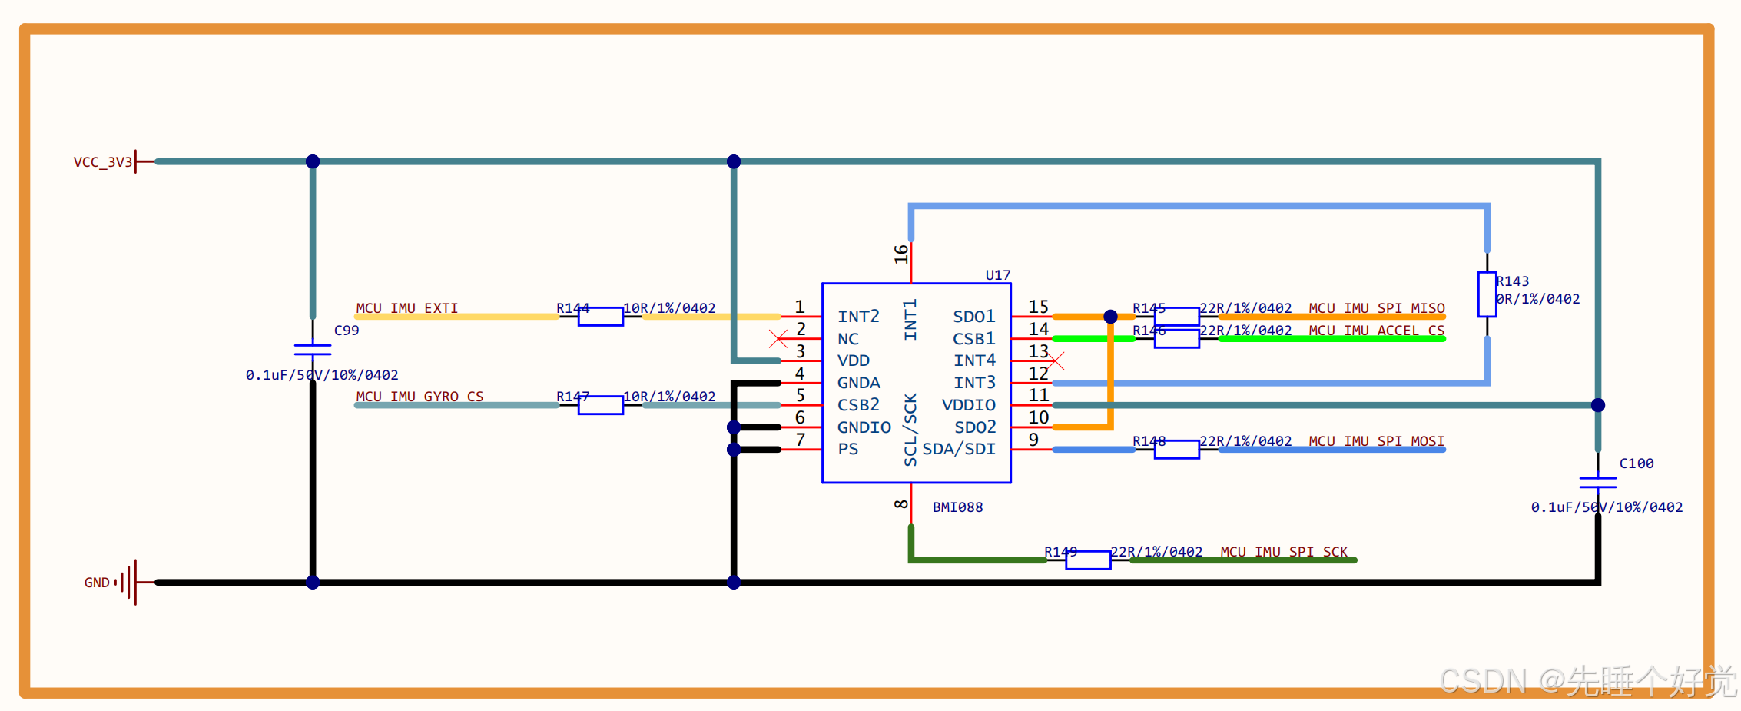1741x711 pixels.
Task: Click pin number 11 on U17
Action: click(1038, 395)
